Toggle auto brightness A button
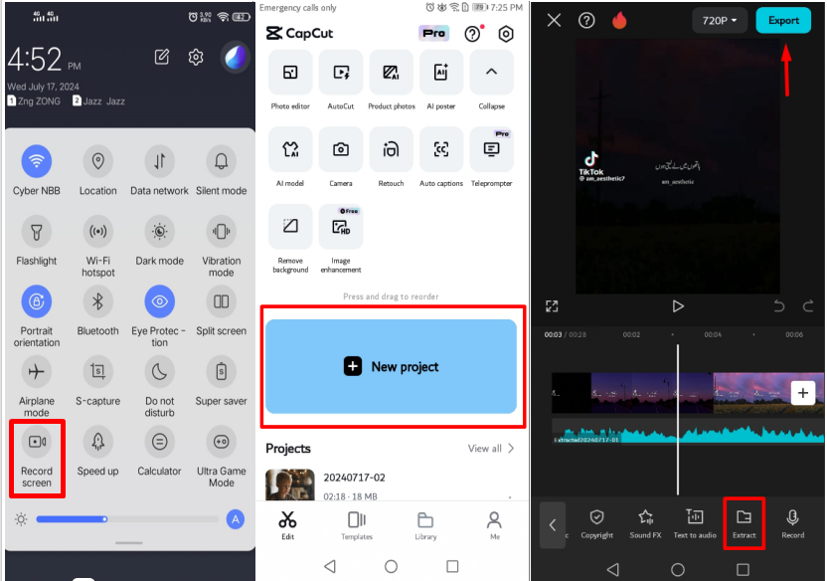This screenshot has width=827, height=581. point(236,519)
